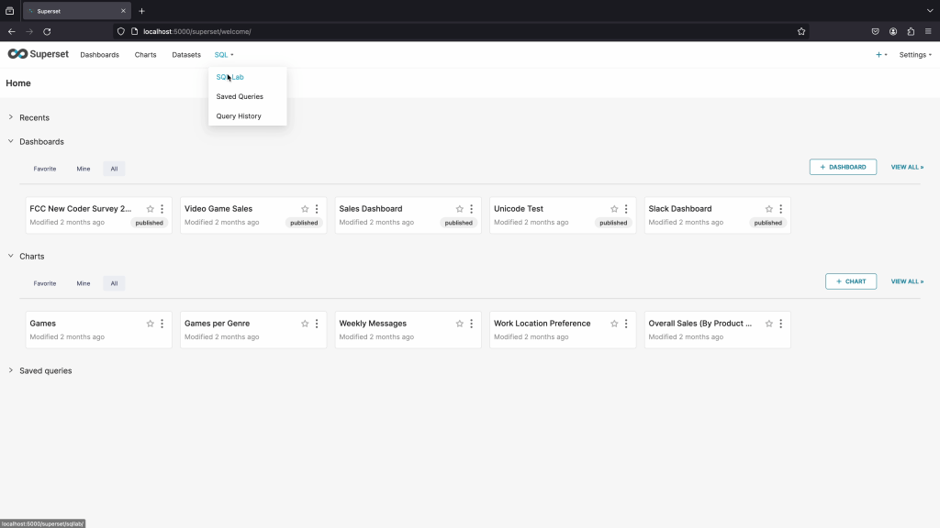Screen dimensions: 940x528
Task: Star the Games chart card
Action: point(151,324)
